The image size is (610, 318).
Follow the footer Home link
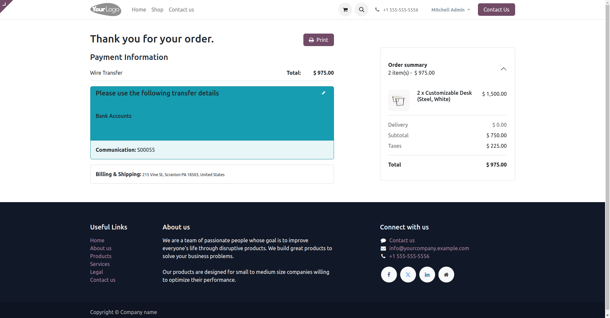coord(97,240)
